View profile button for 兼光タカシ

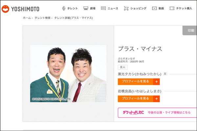136,82
